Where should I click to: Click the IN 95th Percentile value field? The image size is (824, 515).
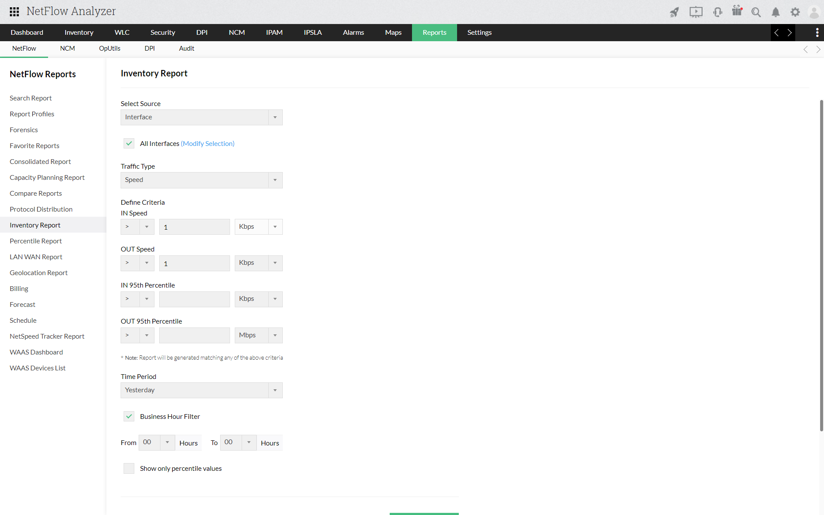click(194, 299)
